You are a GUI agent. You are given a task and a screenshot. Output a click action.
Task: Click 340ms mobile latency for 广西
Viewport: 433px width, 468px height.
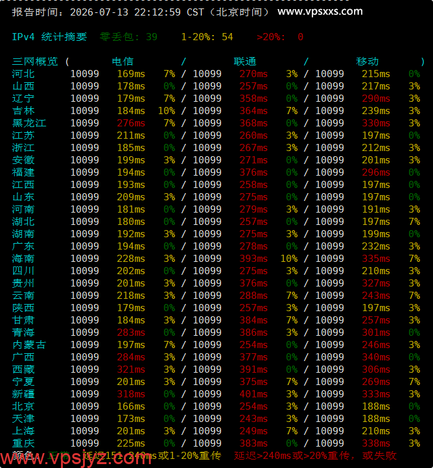(x=376, y=357)
